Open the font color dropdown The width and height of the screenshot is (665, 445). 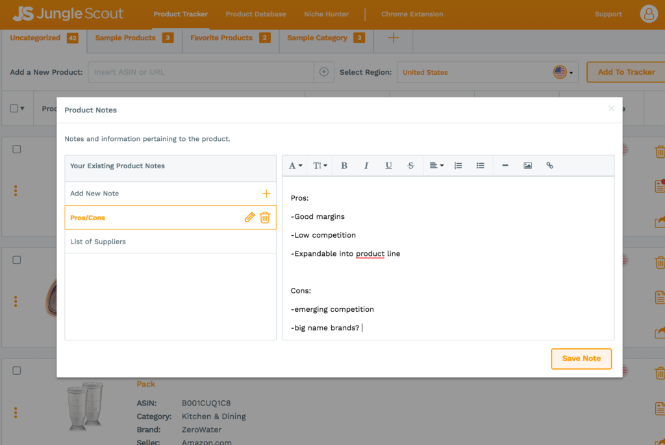[295, 166]
